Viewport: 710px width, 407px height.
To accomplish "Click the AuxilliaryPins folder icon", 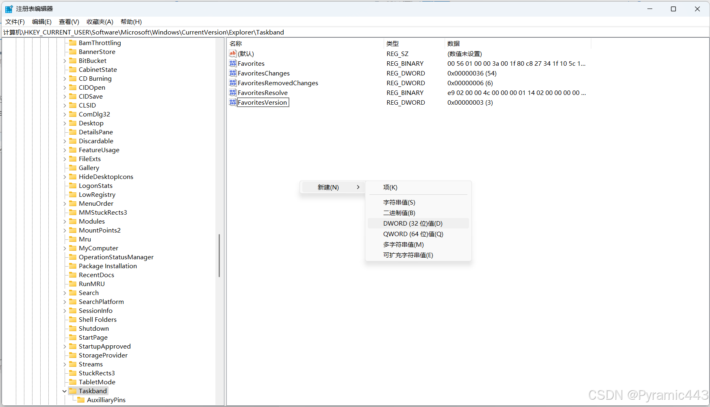I will tap(81, 400).
